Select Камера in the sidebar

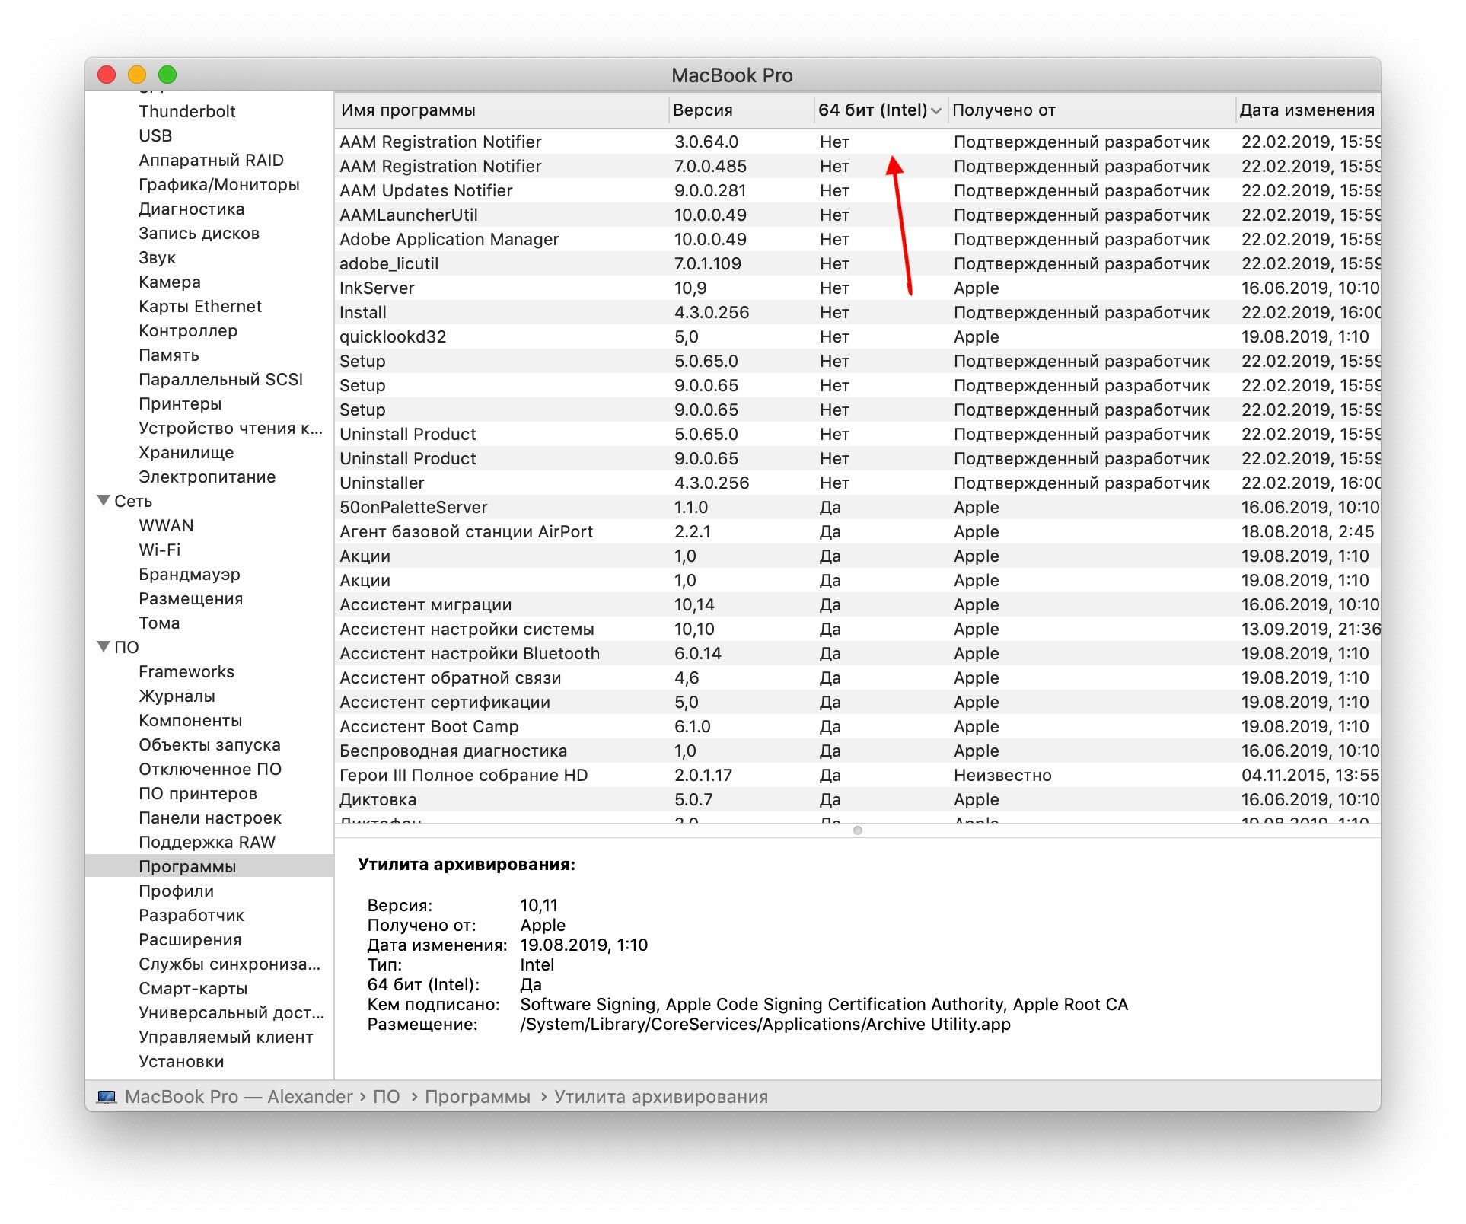[170, 282]
